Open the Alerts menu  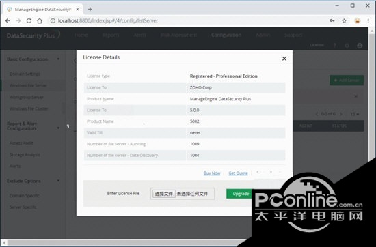click(139, 35)
